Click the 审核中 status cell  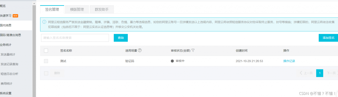(x=177, y=61)
